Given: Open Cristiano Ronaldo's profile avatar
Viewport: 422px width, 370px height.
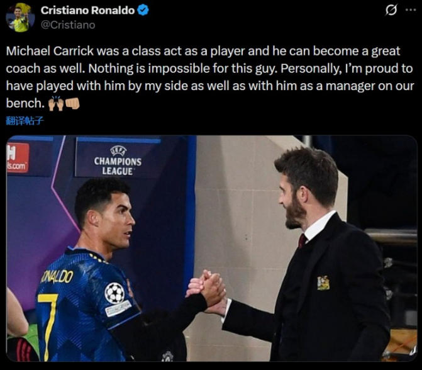Looking at the screenshot, I should coord(20,18).
